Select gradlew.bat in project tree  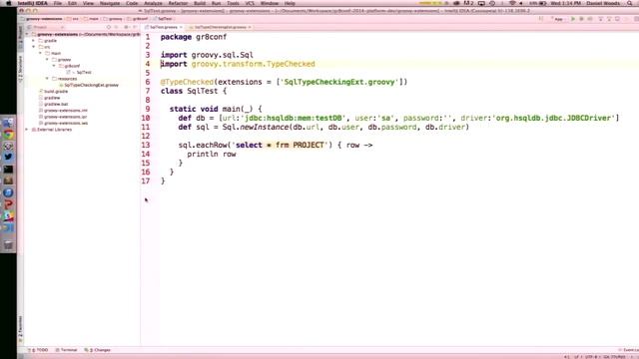(x=56, y=104)
